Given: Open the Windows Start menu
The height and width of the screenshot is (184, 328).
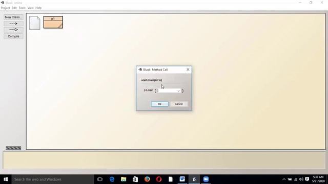Looking at the screenshot, I should [6, 179].
